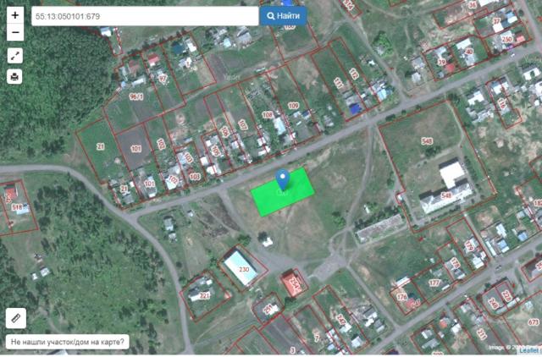This screenshot has height=357, width=542.
Task: Open 'Не нашли участок/дом на карте?' link
Action: click(x=68, y=342)
